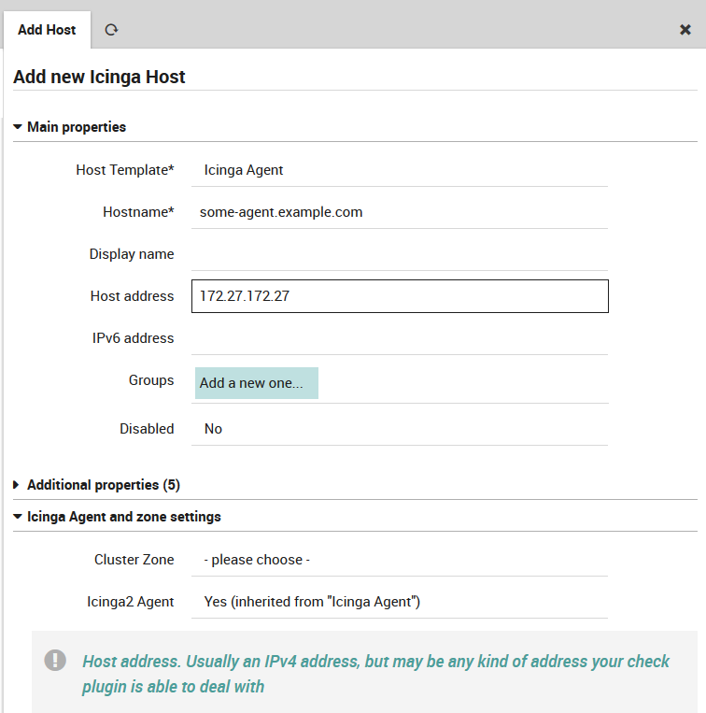Open the Host Template dropdown

[400, 170]
